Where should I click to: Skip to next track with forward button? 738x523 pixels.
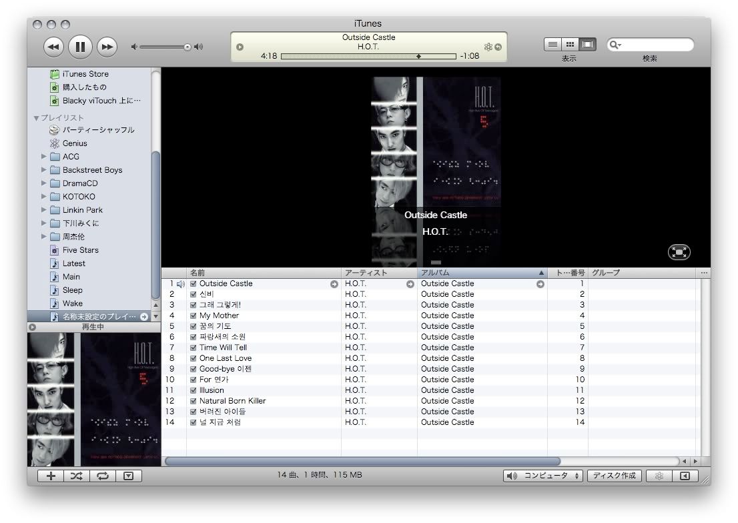pyautogui.click(x=107, y=47)
